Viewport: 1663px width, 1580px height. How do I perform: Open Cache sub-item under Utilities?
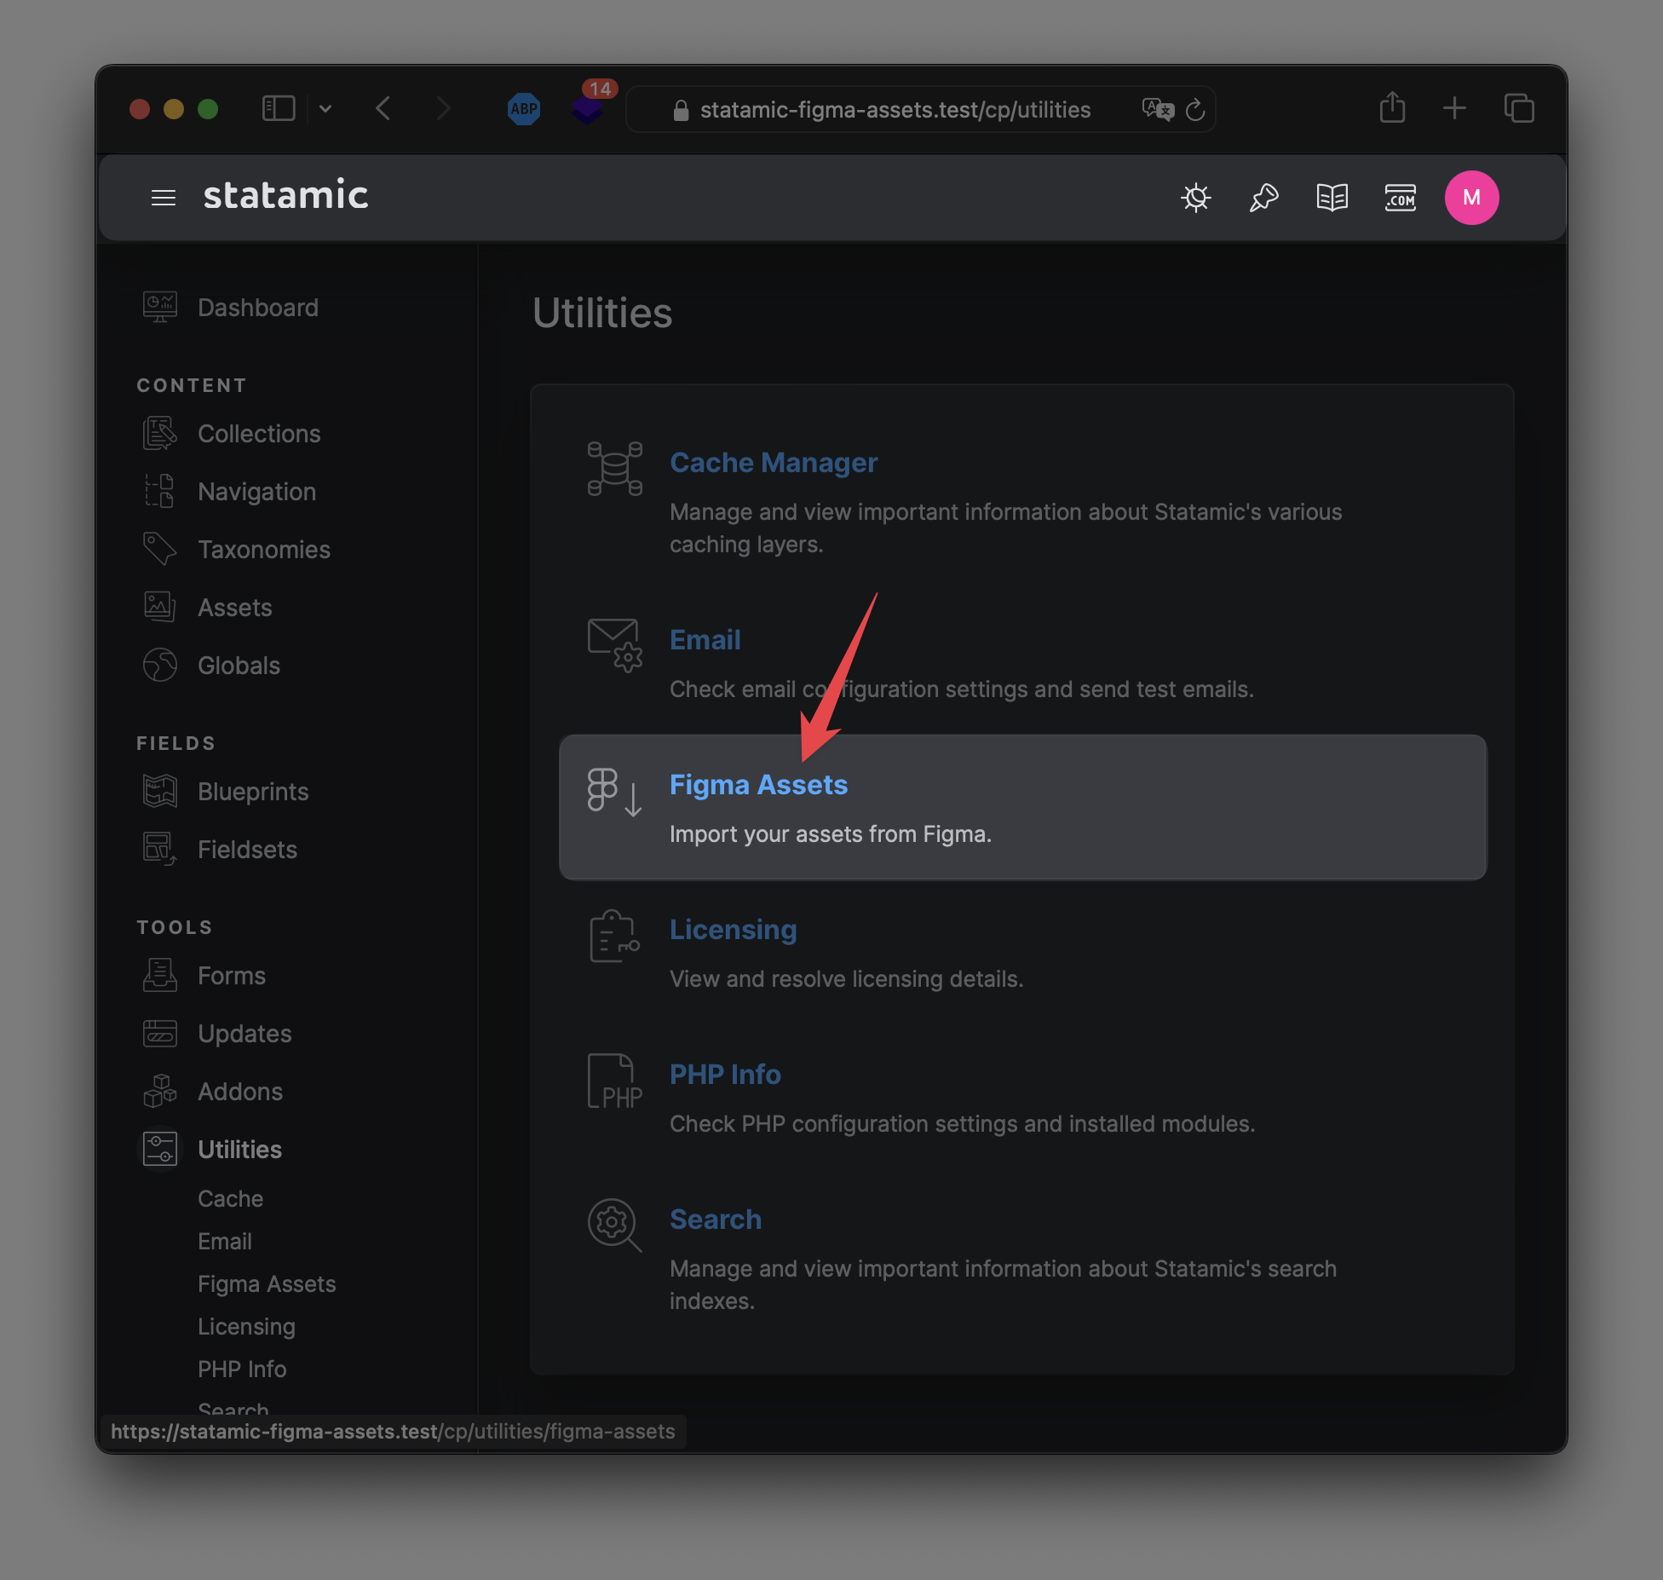[x=230, y=1199]
